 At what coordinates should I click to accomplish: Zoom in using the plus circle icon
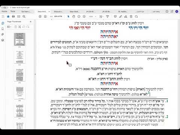[84, 16]
